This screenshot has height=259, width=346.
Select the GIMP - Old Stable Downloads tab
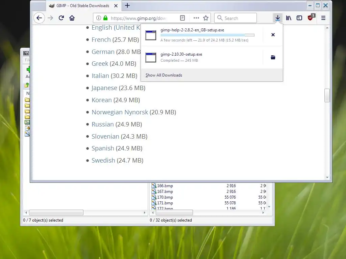click(x=83, y=6)
